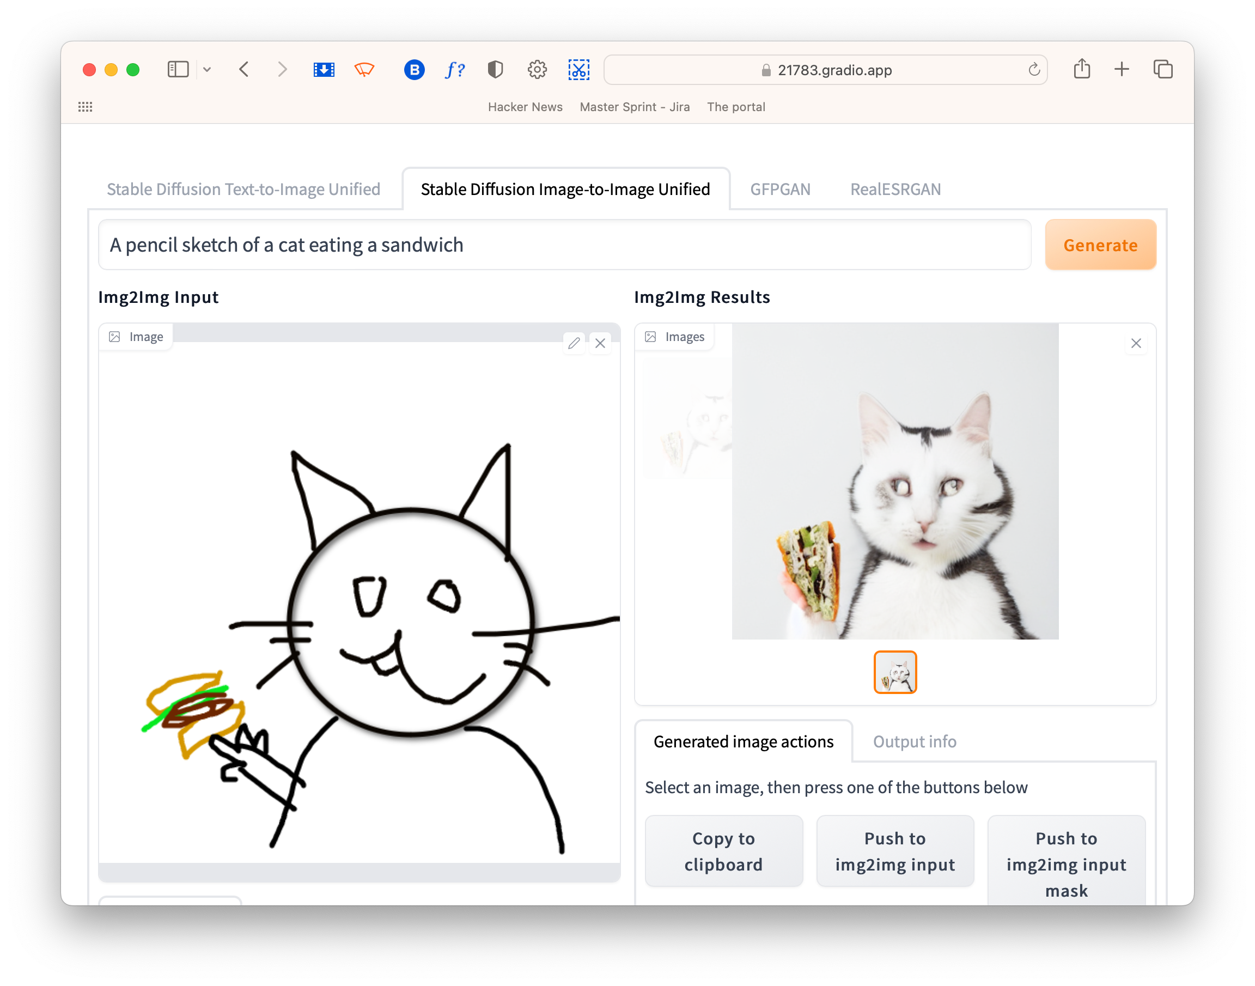Screen dimensions: 1255x986
Task: Click the Generate button
Action: 1100,245
